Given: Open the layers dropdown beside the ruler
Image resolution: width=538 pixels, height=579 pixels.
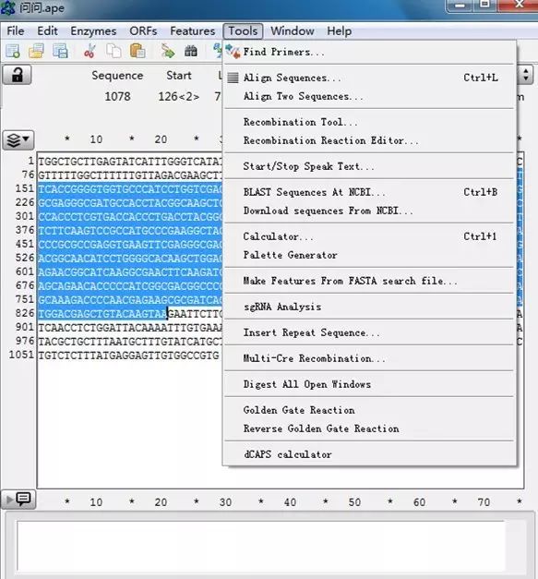Looking at the screenshot, I should [x=18, y=140].
